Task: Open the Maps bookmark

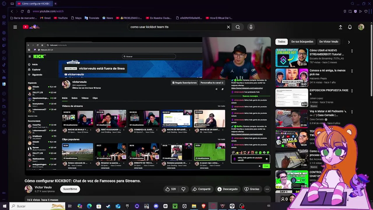Action: click(76, 18)
